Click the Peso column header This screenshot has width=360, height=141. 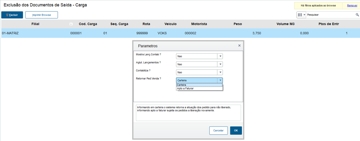(237, 24)
